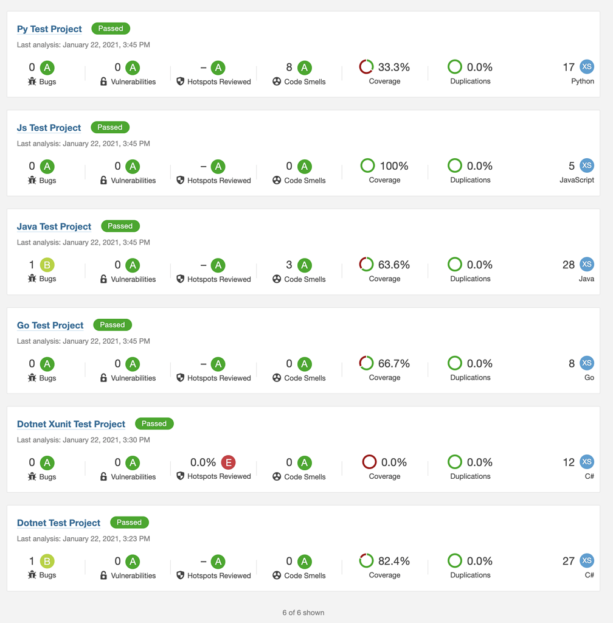Click the red E hotspots rating badge

click(228, 462)
